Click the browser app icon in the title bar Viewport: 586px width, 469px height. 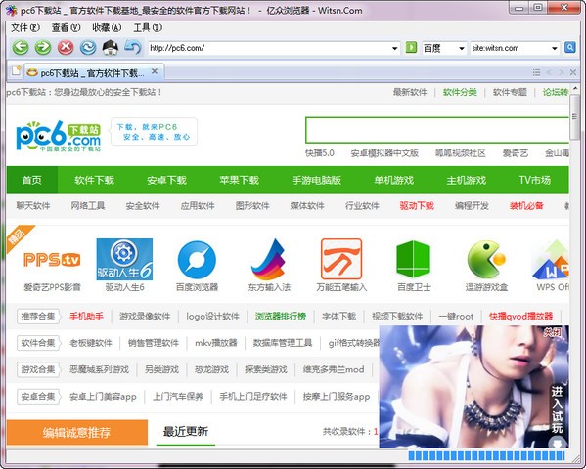(x=11, y=11)
